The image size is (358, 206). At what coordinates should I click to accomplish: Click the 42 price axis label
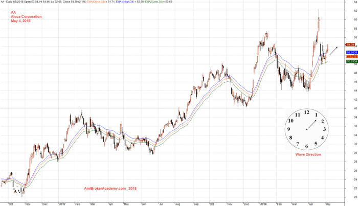click(x=356, y=100)
